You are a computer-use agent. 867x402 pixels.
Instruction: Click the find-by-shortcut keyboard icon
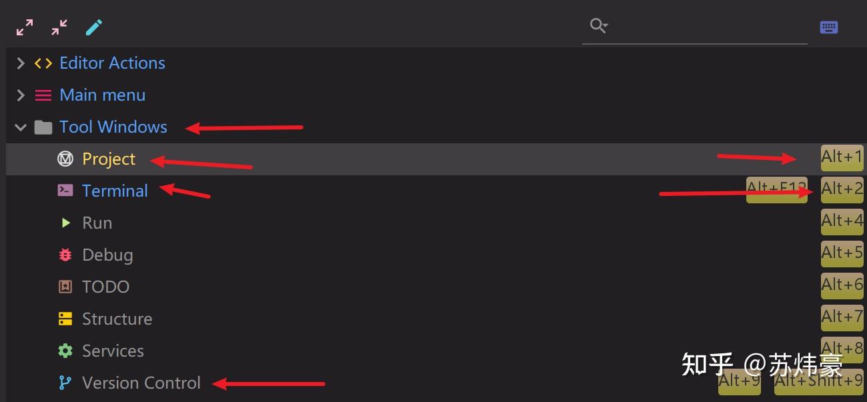click(x=828, y=27)
